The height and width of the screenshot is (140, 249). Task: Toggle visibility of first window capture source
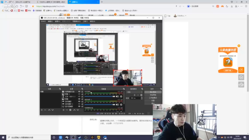(x=79, y=101)
